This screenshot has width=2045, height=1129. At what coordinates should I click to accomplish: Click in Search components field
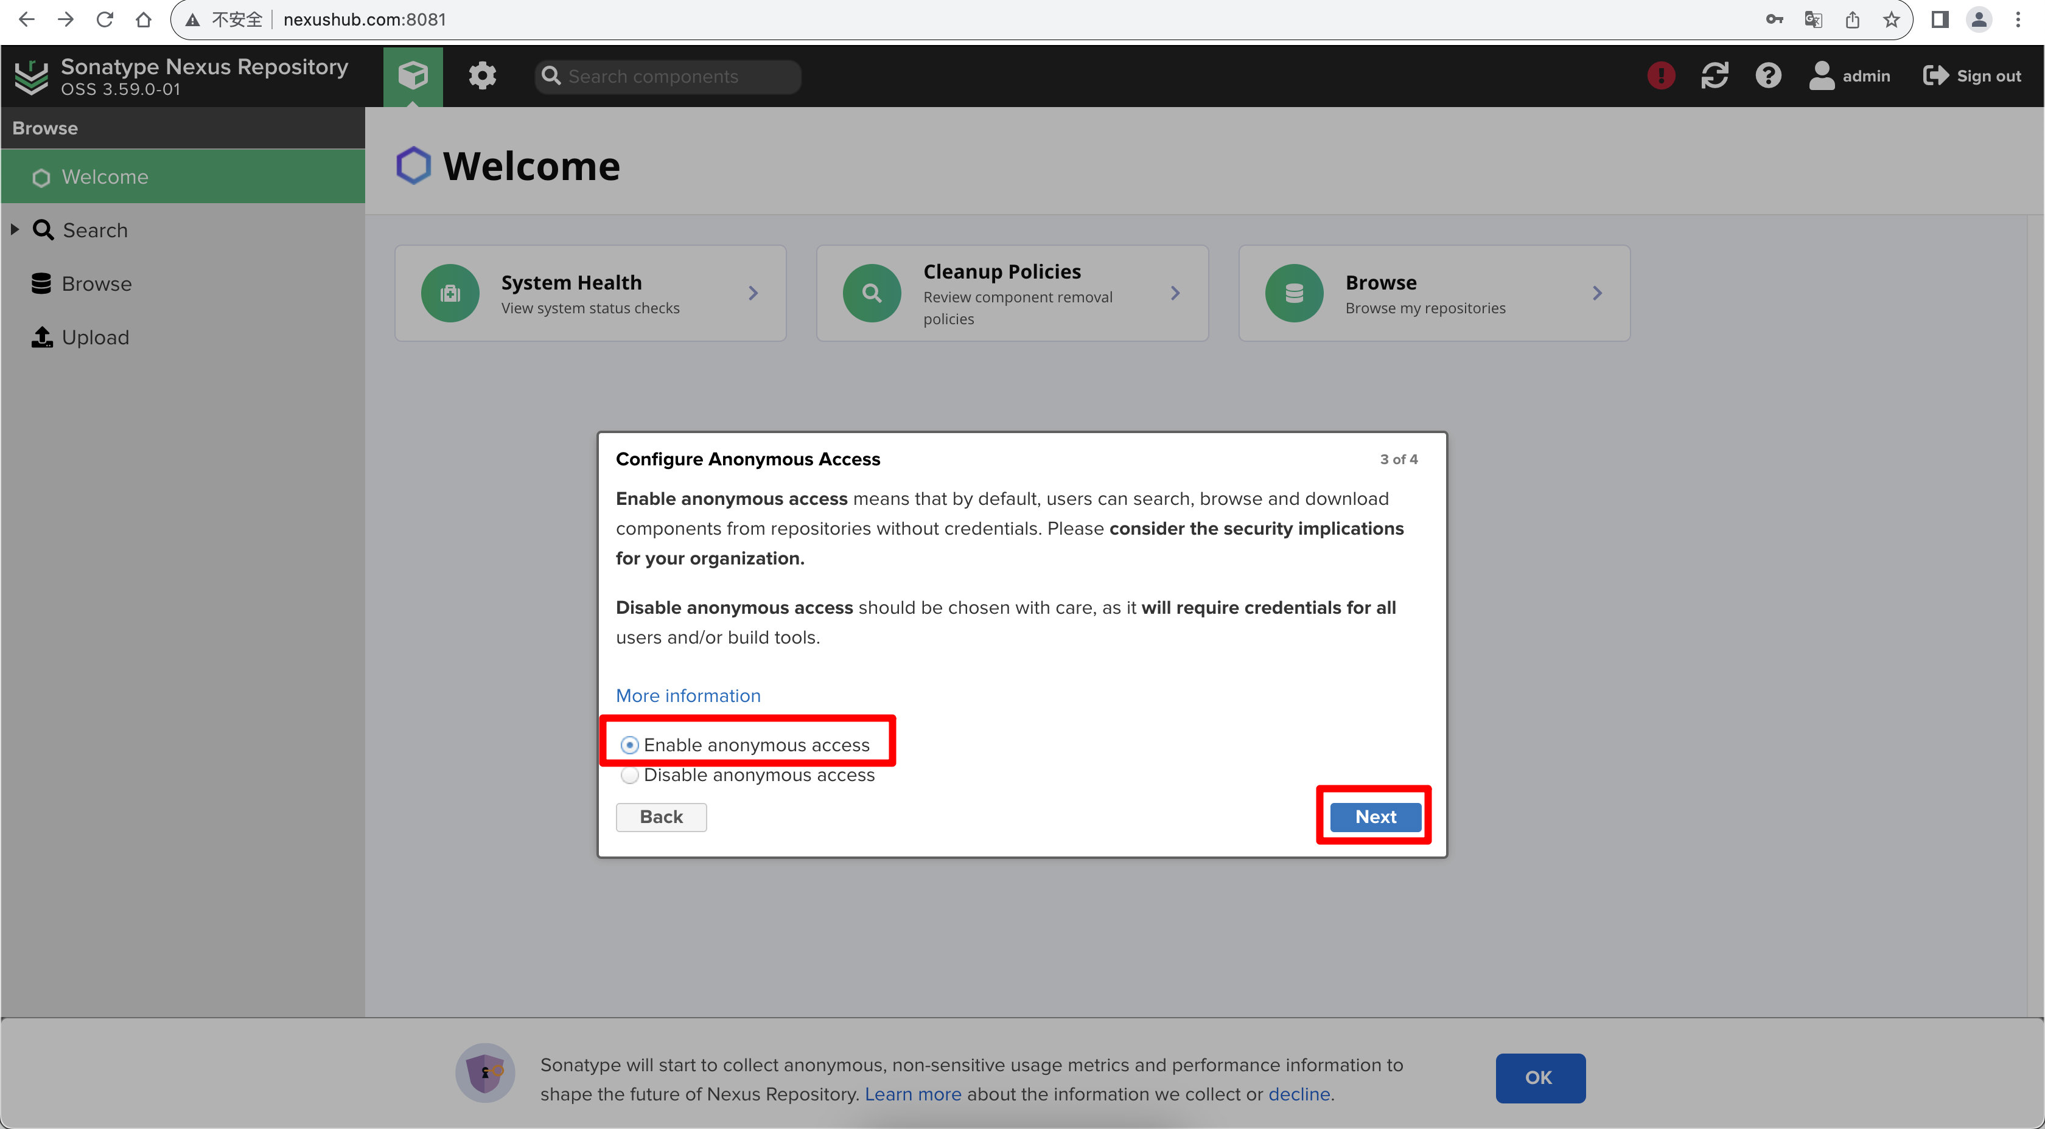(x=668, y=76)
